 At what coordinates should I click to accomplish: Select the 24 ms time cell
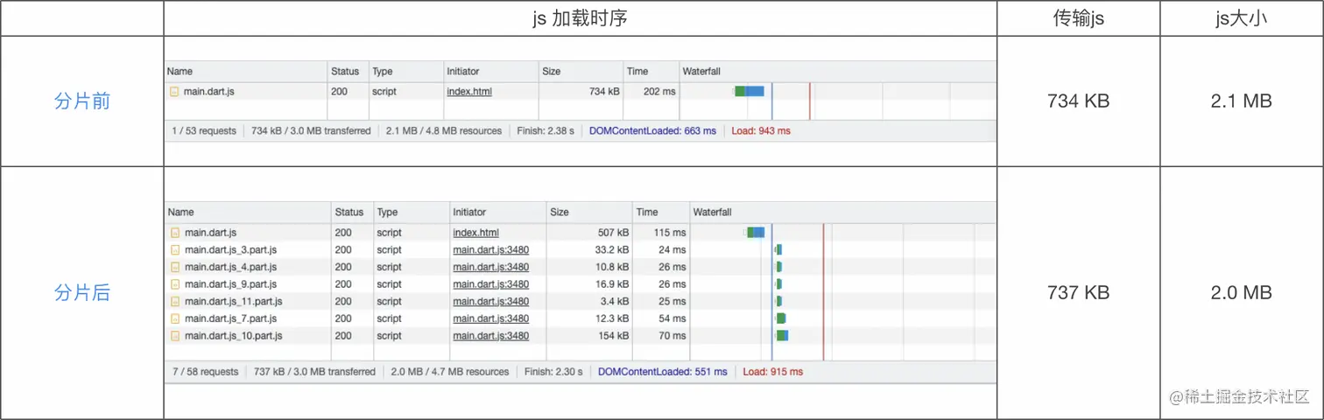[x=673, y=249]
